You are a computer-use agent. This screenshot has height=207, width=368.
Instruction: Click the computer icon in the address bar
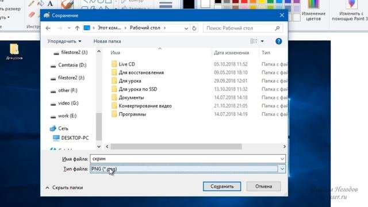[87, 28]
